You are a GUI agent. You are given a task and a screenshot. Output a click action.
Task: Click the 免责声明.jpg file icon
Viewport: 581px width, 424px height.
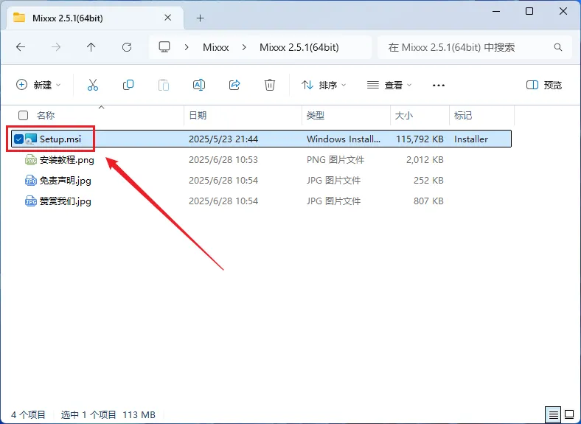tap(31, 181)
